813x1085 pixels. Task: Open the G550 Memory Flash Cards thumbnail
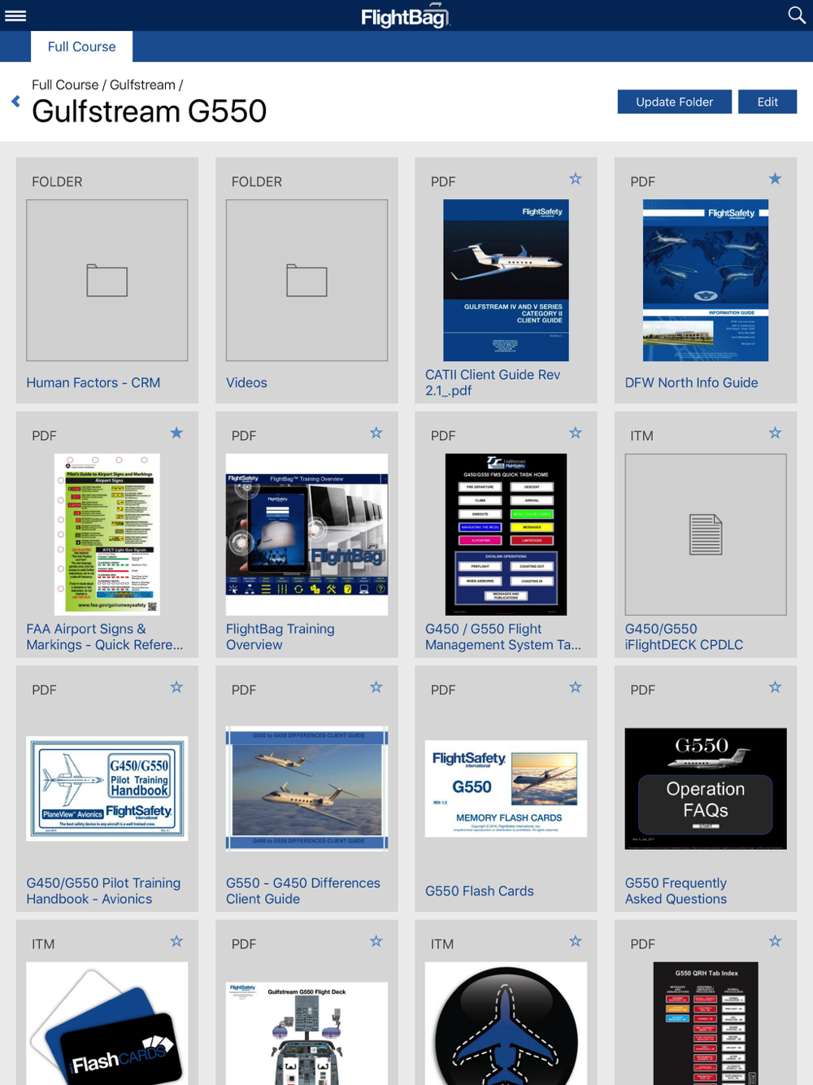tap(506, 788)
